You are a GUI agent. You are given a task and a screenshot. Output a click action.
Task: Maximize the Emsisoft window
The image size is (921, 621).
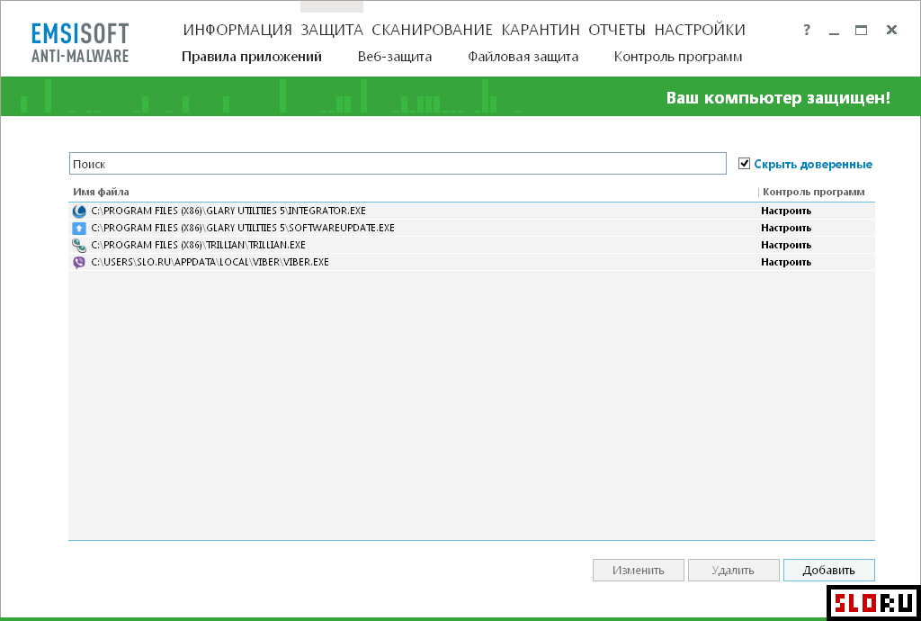(861, 30)
